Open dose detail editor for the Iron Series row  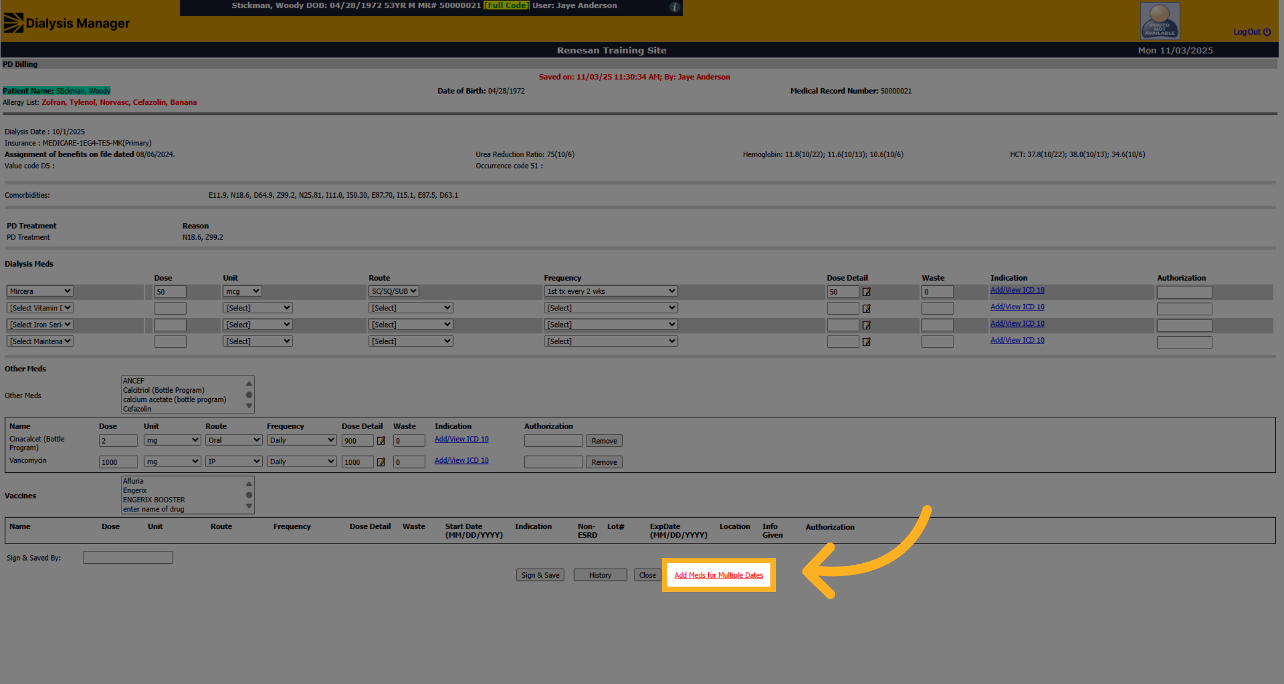point(866,325)
